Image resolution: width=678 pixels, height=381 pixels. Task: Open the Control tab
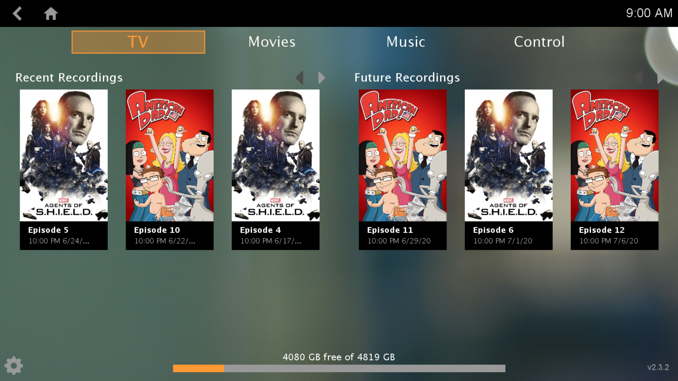tap(539, 42)
